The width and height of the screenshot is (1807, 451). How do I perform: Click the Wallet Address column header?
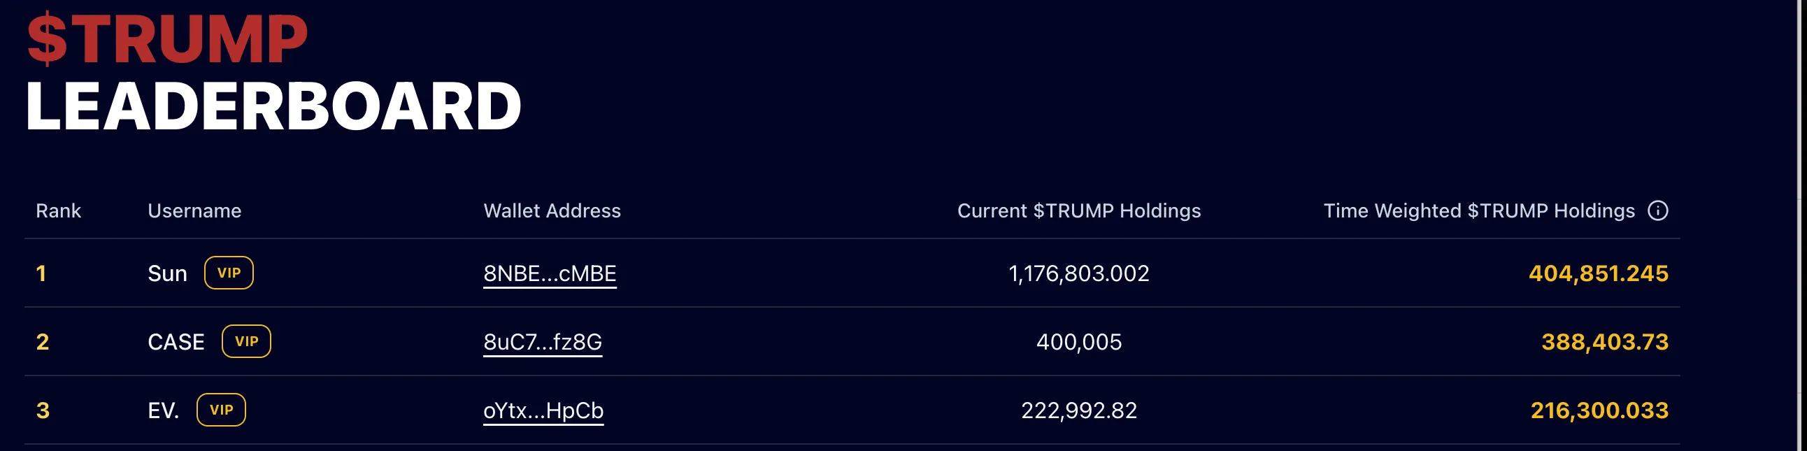[553, 210]
